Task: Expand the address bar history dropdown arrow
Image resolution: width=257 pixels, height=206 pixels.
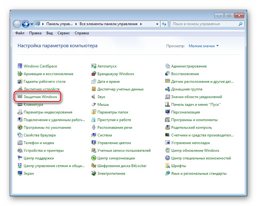Action: (x=157, y=24)
